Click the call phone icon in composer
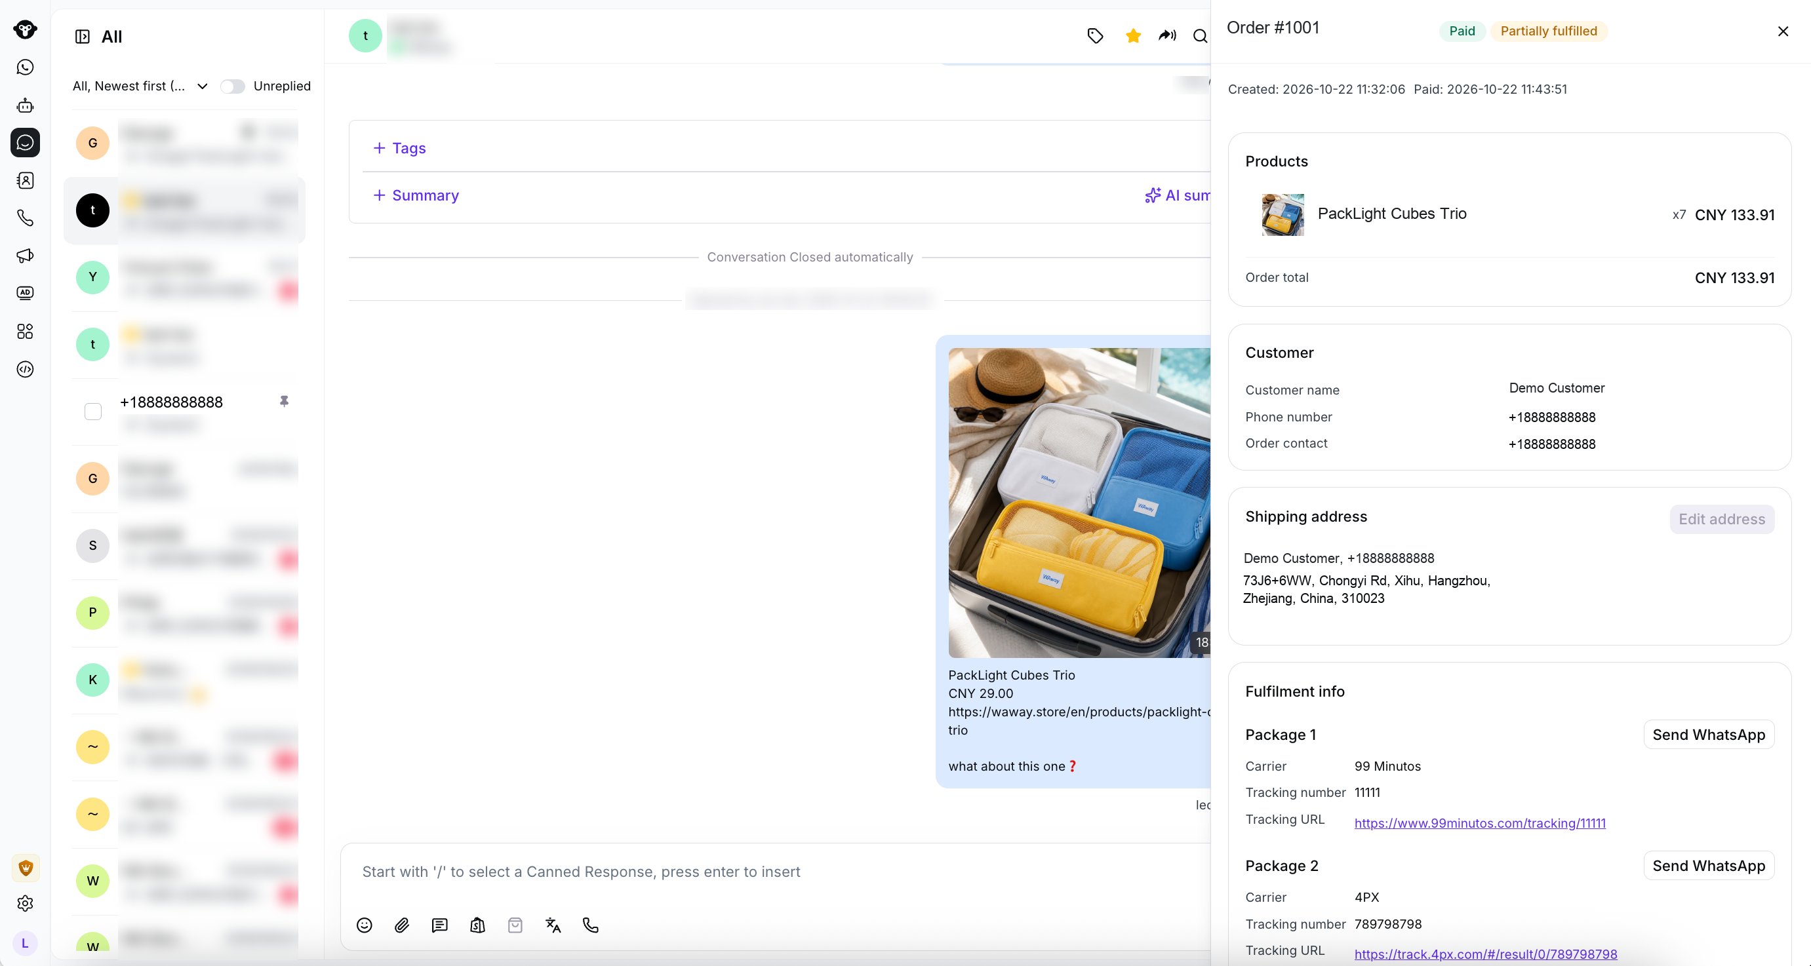 point(591,925)
